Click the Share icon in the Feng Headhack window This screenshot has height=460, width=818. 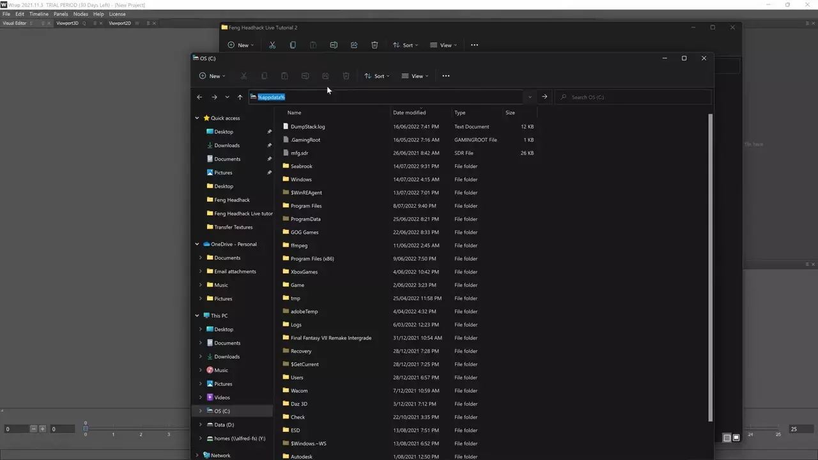(354, 45)
